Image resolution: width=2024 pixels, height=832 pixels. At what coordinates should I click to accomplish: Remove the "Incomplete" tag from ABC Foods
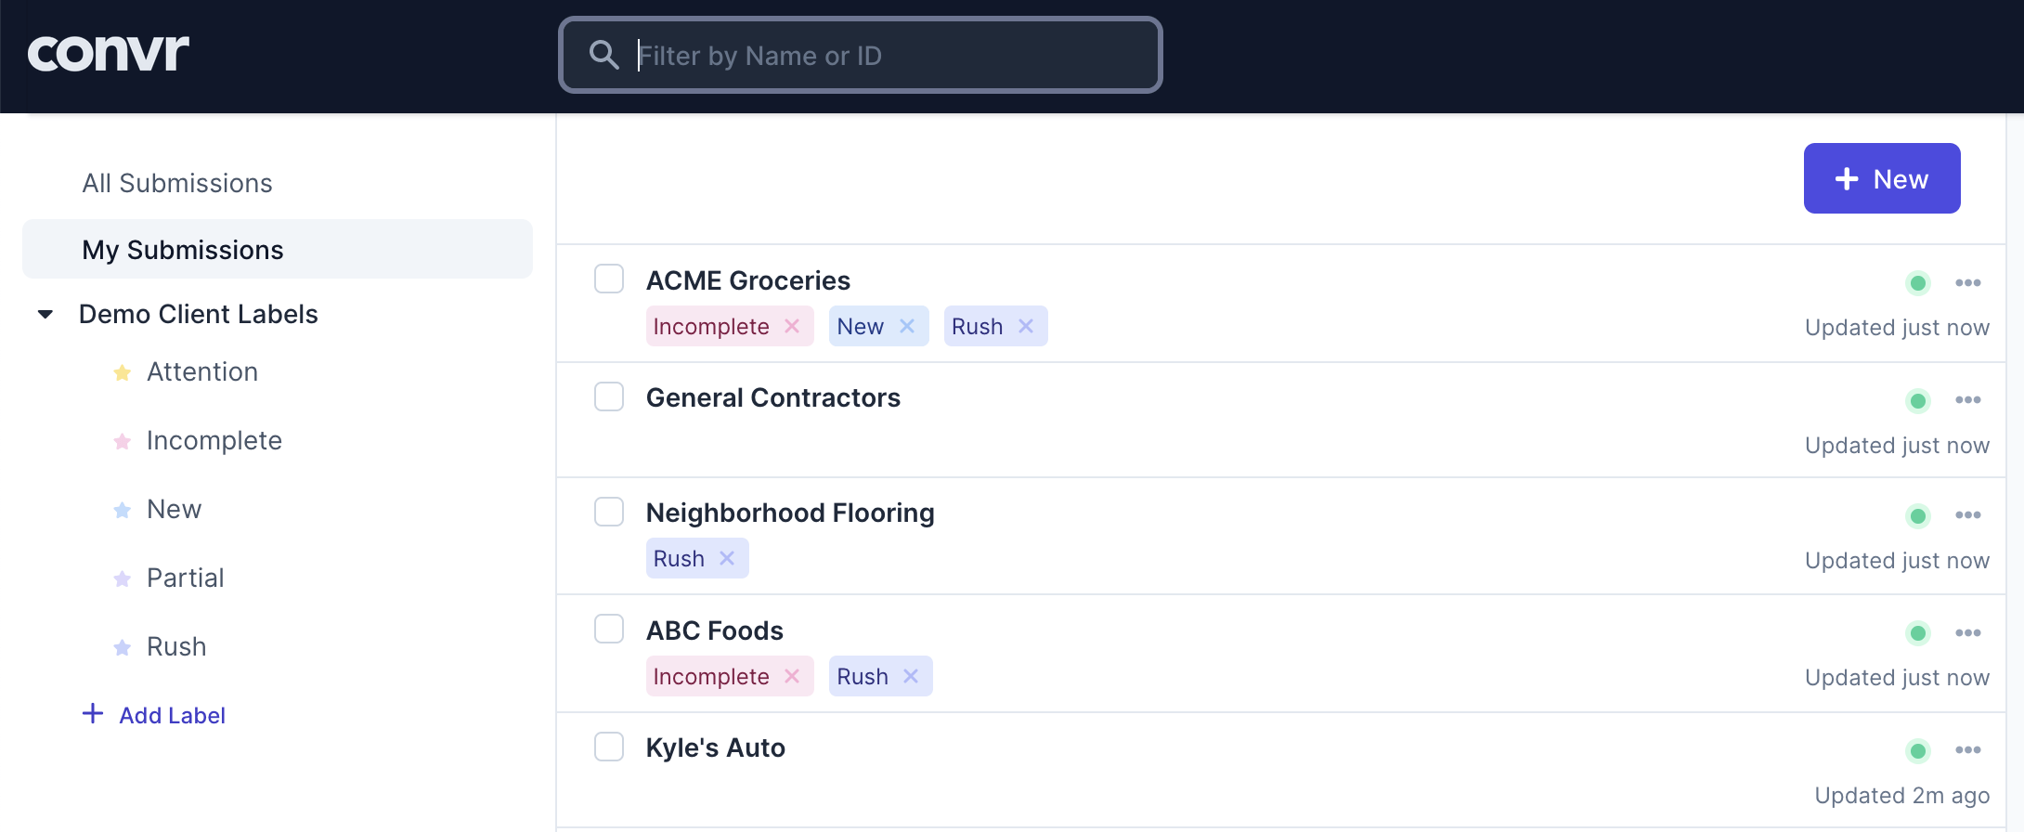click(x=793, y=676)
